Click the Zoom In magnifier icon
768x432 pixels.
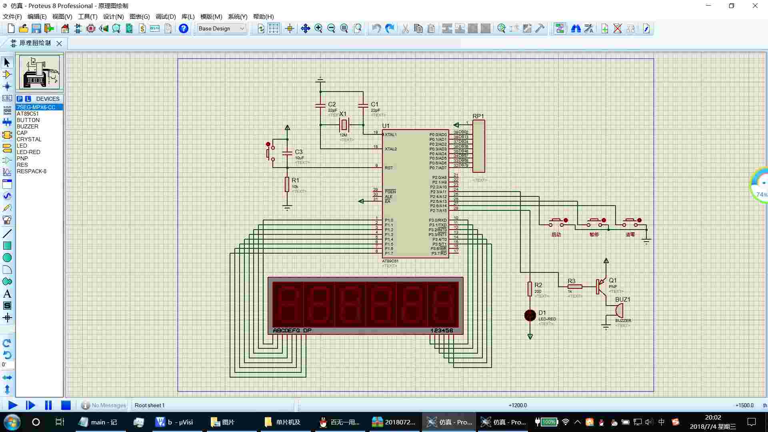coord(318,28)
